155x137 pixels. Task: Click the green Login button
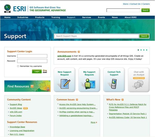(x=37, y=72)
